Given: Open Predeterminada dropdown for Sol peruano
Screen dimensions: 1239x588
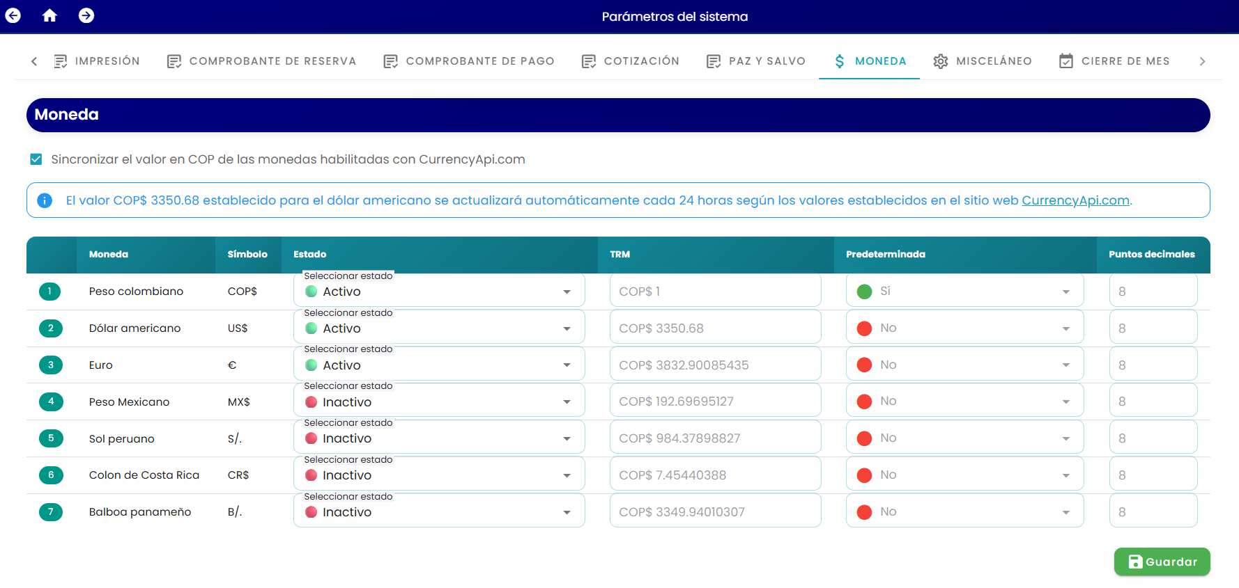Looking at the screenshot, I should click(964, 438).
